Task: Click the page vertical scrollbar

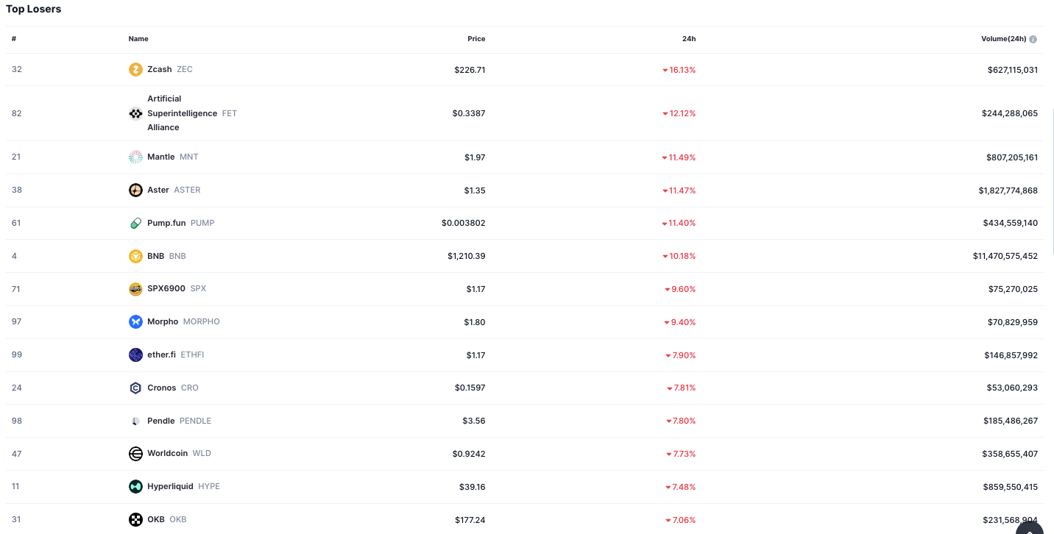Action: (x=1052, y=180)
